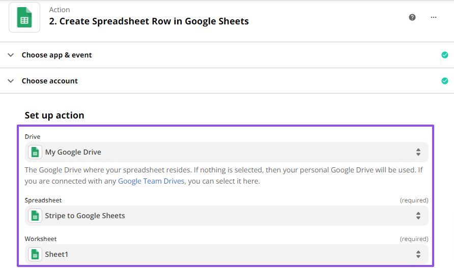Image resolution: width=454 pixels, height=268 pixels.
Task: Select the Choose account section
Action: click(50, 81)
